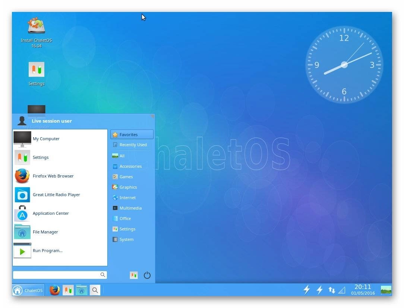Screen dimensions: 404x308
Task: Click the settings icon beside the power button
Action: click(x=133, y=275)
